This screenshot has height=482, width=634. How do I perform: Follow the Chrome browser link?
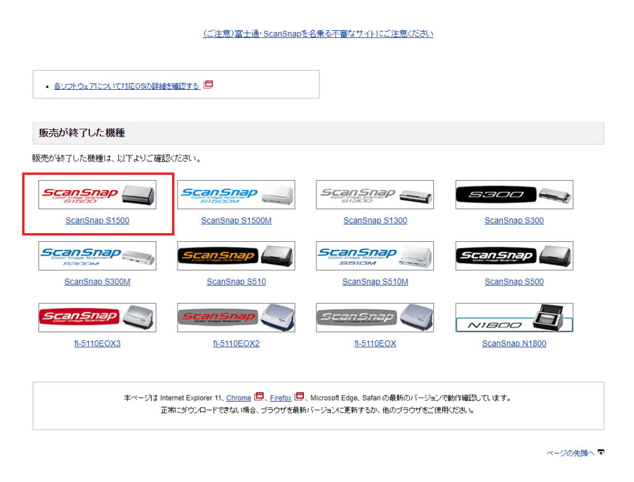click(238, 398)
